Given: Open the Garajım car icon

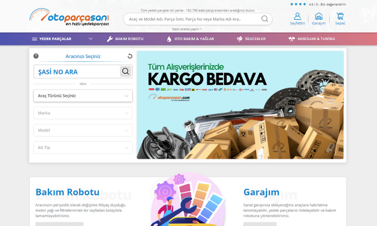Looking at the screenshot, I should point(319,17).
